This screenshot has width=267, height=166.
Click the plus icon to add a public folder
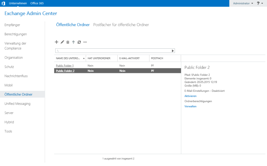click(x=56, y=42)
